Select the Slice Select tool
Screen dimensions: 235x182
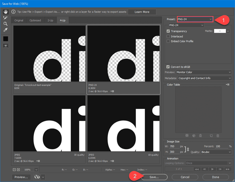(5, 18)
